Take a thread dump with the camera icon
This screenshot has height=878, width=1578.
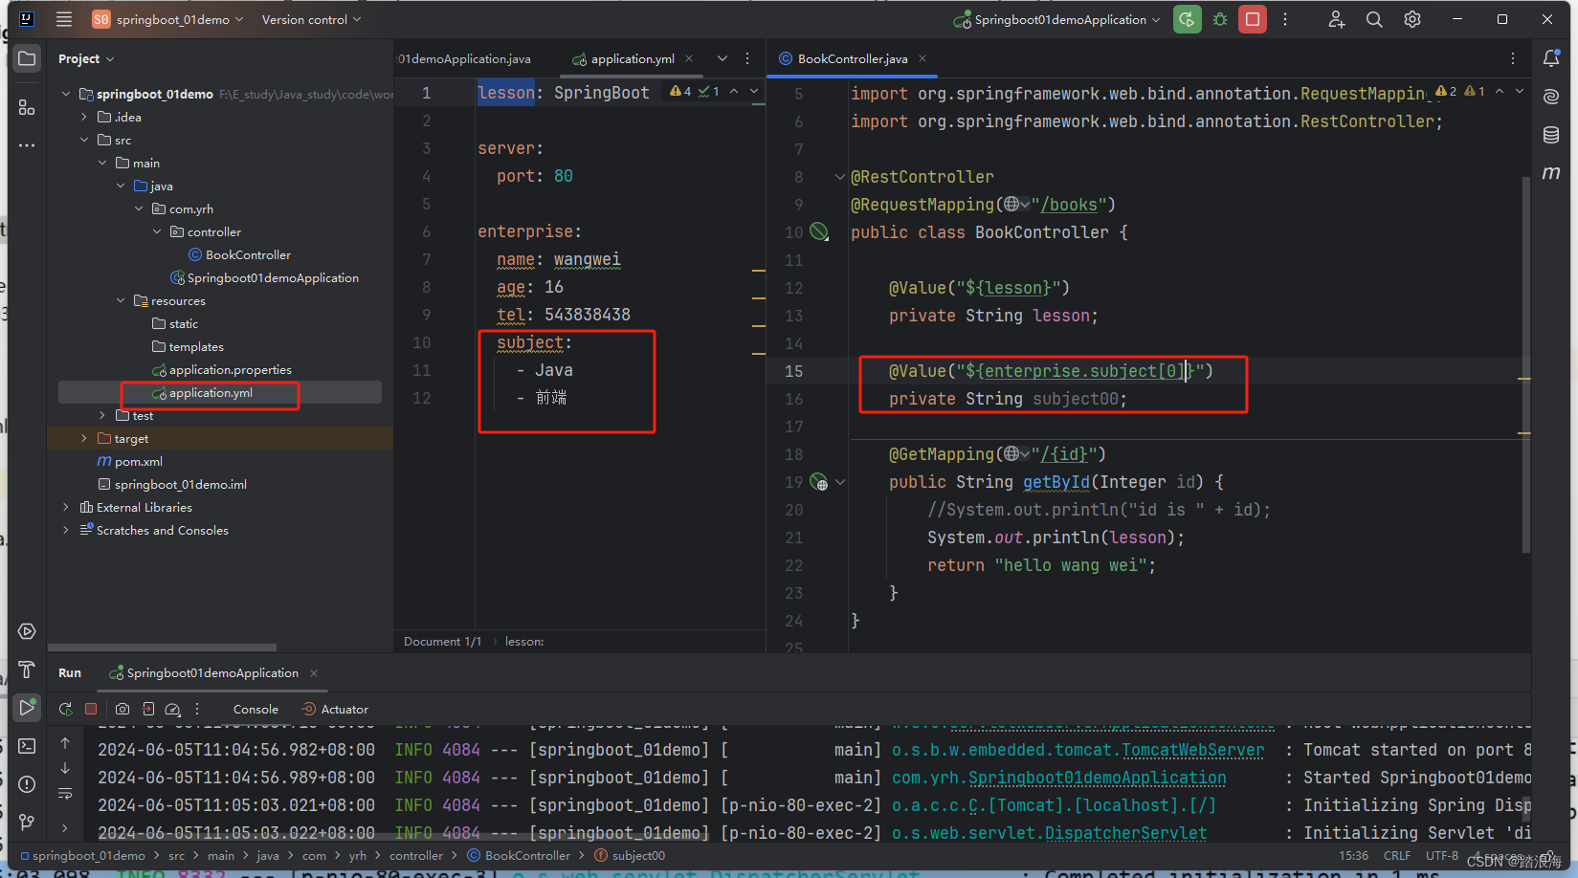(122, 709)
